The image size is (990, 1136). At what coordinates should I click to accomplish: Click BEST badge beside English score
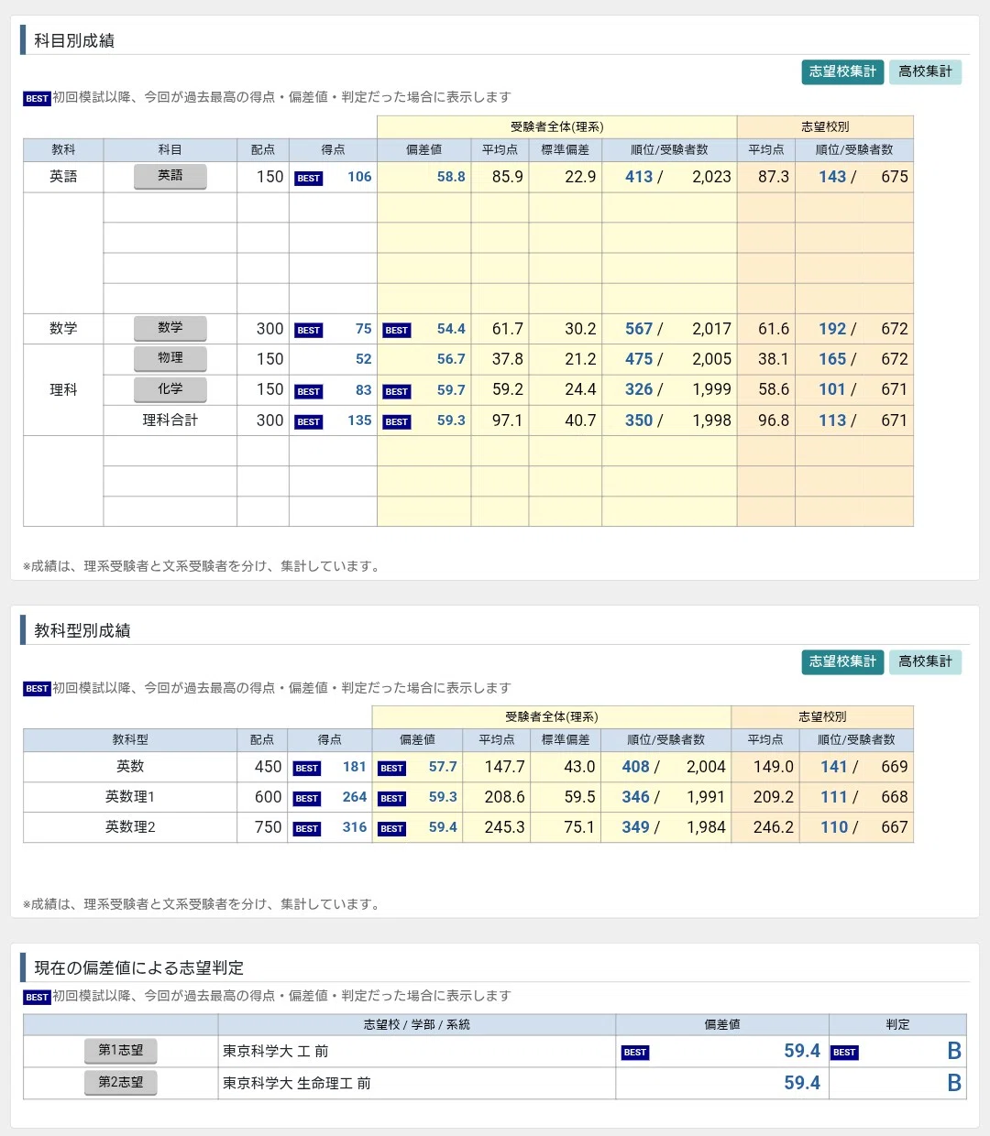[309, 178]
